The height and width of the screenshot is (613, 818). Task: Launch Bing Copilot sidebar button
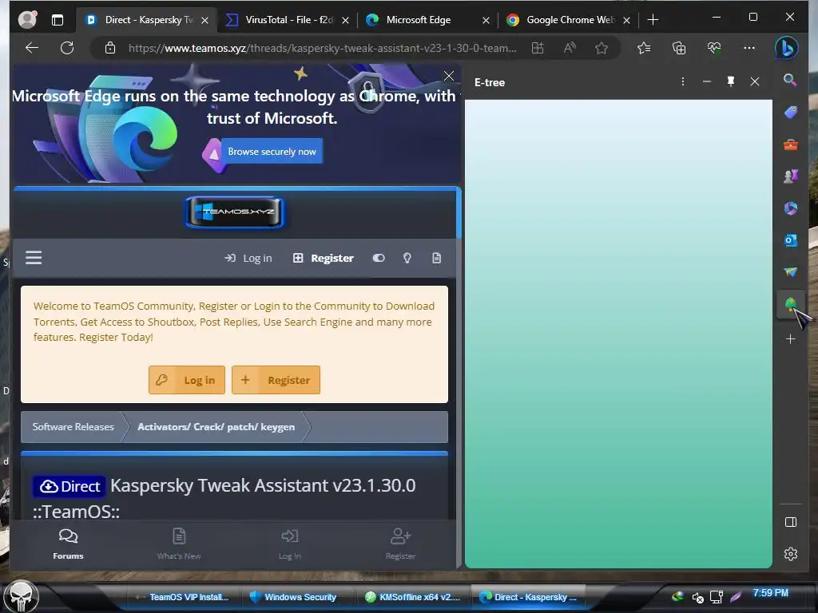pyautogui.click(x=787, y=48)
